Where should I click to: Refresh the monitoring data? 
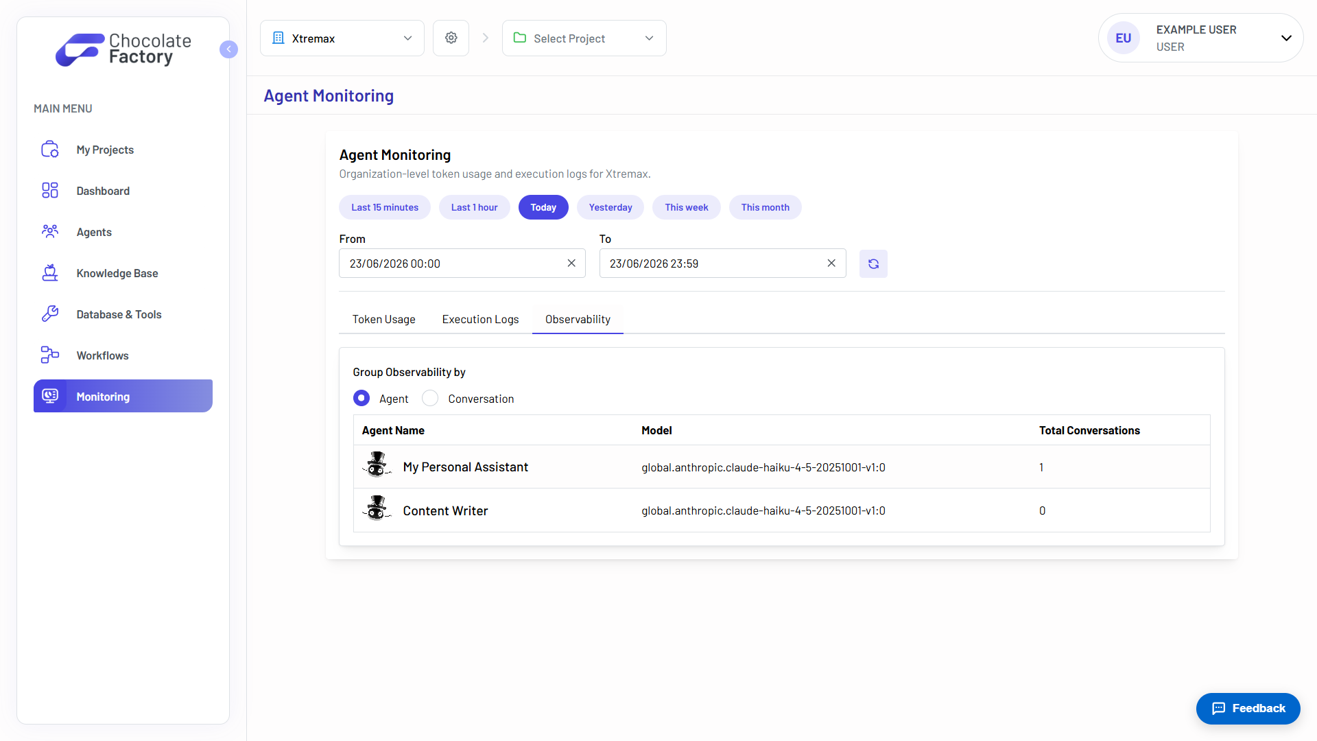pyautogui.click(x=873, y=263)
